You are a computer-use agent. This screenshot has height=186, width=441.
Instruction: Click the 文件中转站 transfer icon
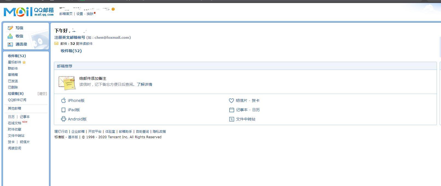point(231,119)
